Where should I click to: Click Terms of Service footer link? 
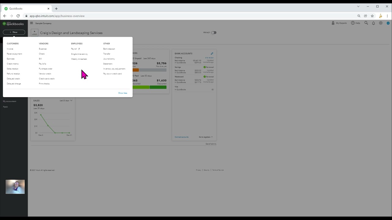[218, 170]
